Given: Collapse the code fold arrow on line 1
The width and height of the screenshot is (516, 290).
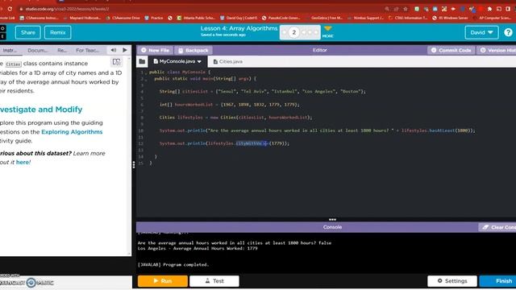Looking at the screenshot, I should [146, 72].
